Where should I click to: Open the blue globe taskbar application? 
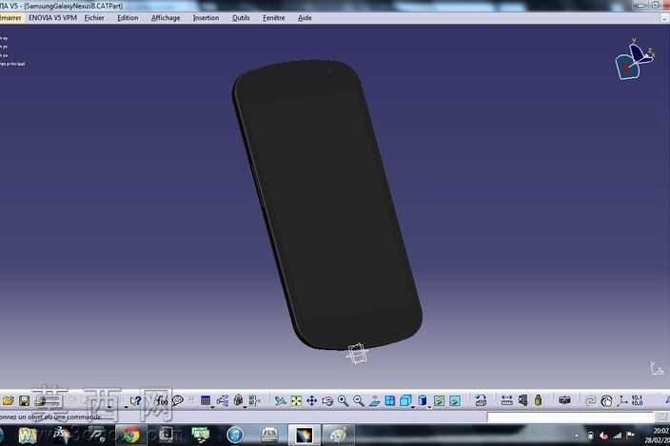pyautogui.click(x=235, y=436)
